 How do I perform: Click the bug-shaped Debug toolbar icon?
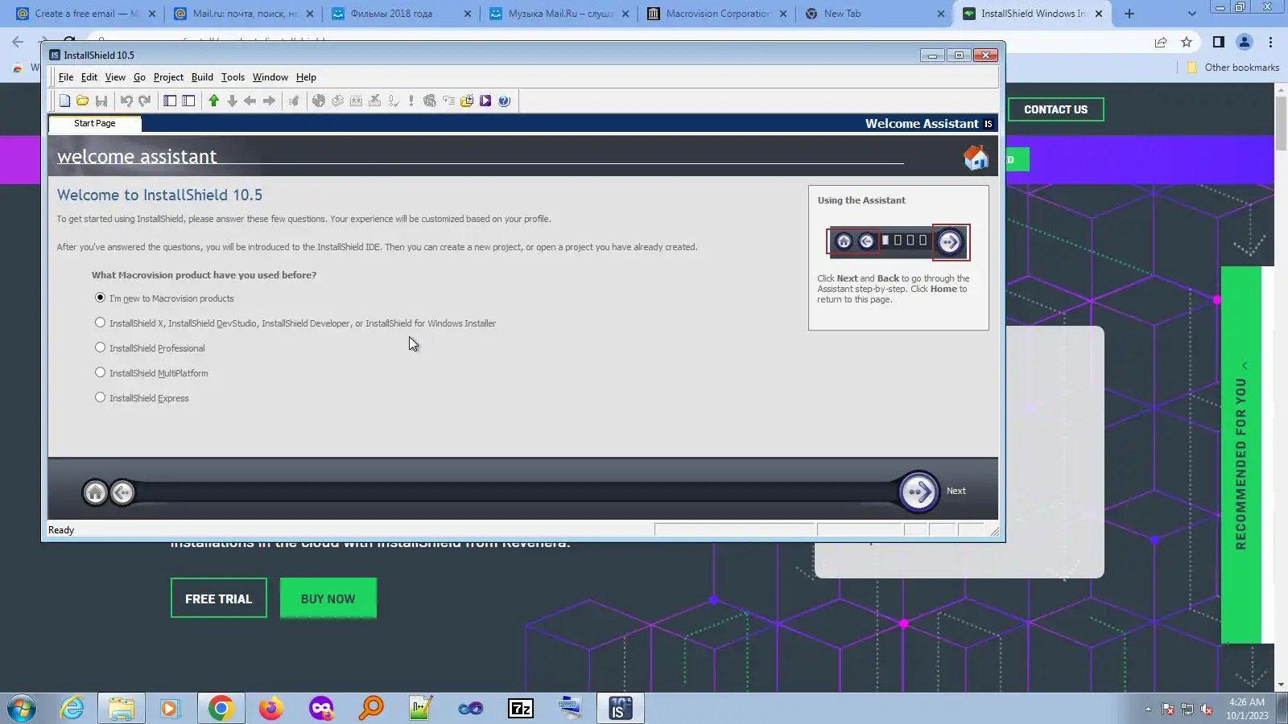(294, 101)
